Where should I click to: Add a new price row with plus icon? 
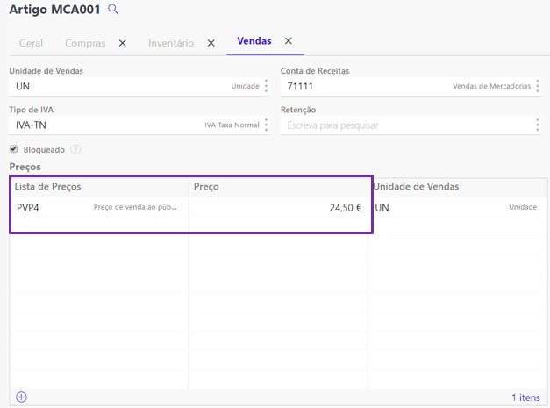click(22, 397)
